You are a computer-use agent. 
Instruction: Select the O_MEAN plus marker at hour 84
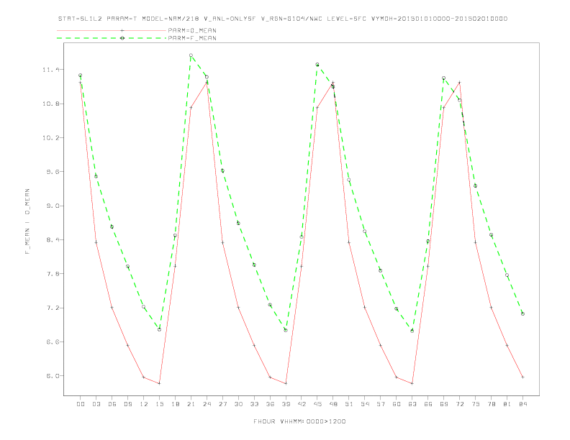tap(522, 377)
